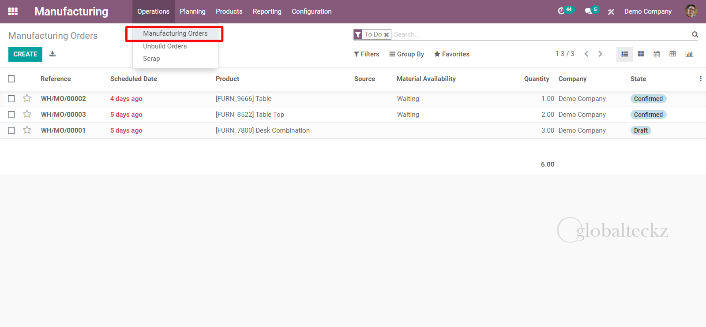706x327 pixels.
Task: Switch to graph view
Action: [689, 54]
